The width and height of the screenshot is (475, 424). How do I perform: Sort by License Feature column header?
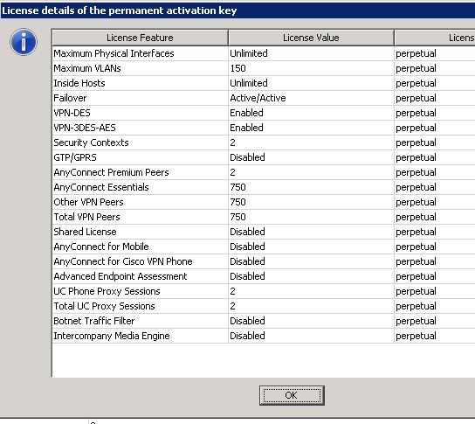[x=140, y=38]
